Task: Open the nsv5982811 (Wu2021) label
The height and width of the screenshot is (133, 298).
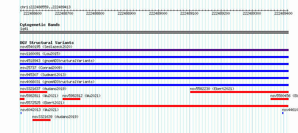Action: (39, 96)
